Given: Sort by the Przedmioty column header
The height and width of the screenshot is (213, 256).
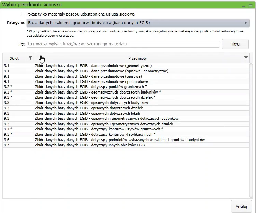Looking at the screenshot, I should [x=137, y=58].
